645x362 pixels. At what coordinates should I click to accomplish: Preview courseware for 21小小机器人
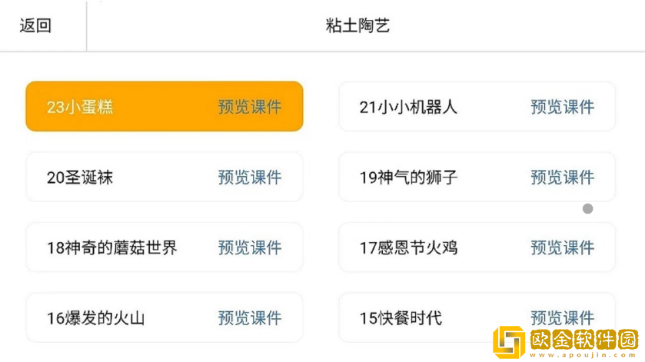coord(562,107)
